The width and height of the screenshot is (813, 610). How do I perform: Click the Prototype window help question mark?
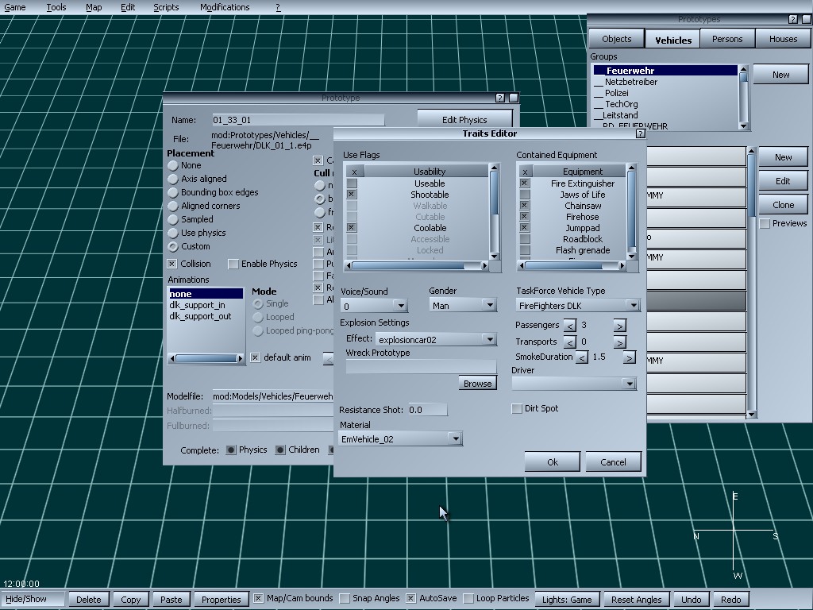click(500, 98)
